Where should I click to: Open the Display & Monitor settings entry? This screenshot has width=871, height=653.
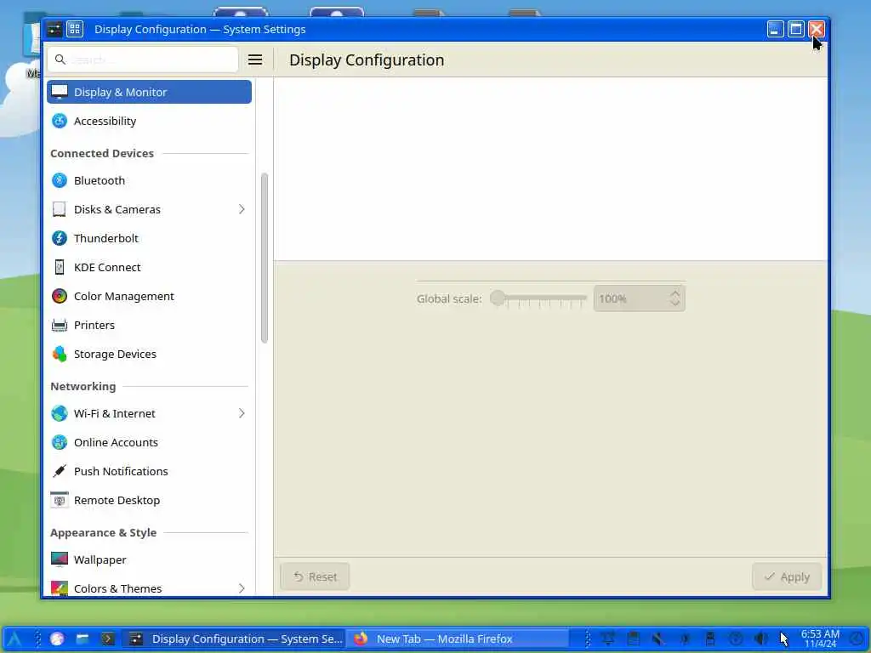coord(149,92)
